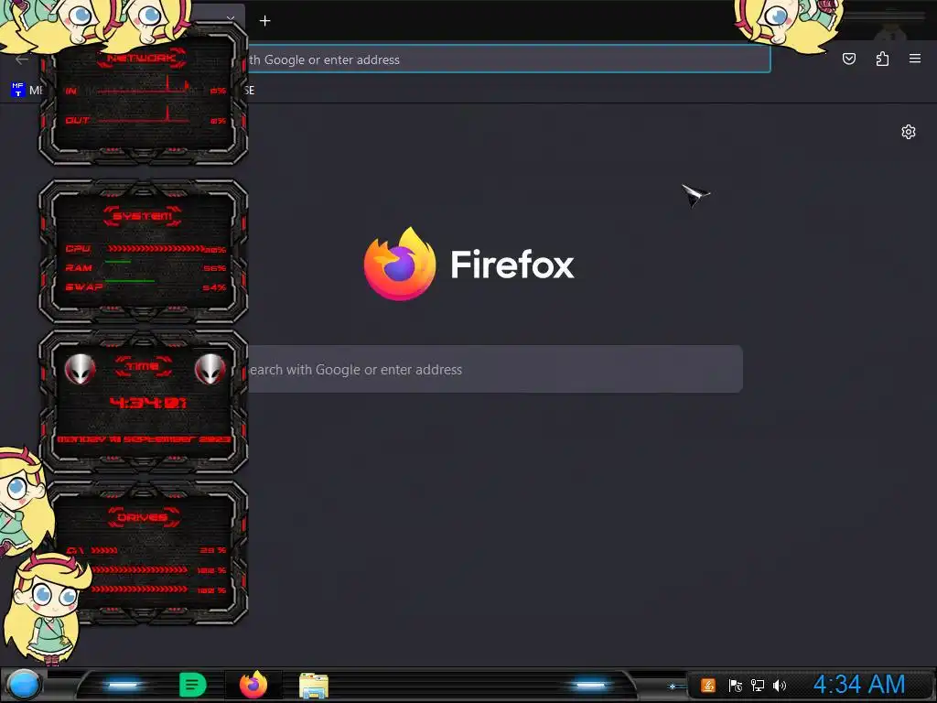Click the right alien head in the Time widget
Screen dimensions: 937x703
point(210,369)
